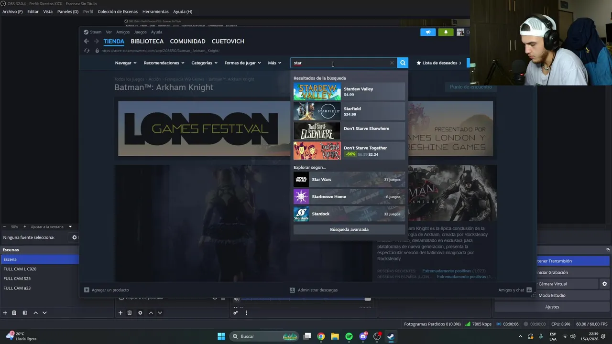This screenshot has width=612, height=344.
Task: Go back with Steam's back arrow
Action: click(87, 42)
